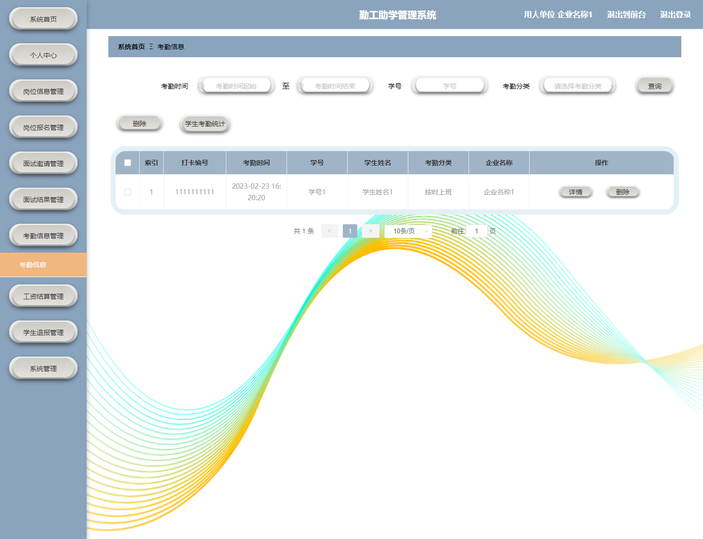Click the cell 学号1

(317, 192)
